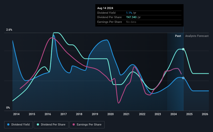This screenshot has width=213, height=132.
Task: Click the Aug 14 2024 tooltip date
Action: [105, 8]
